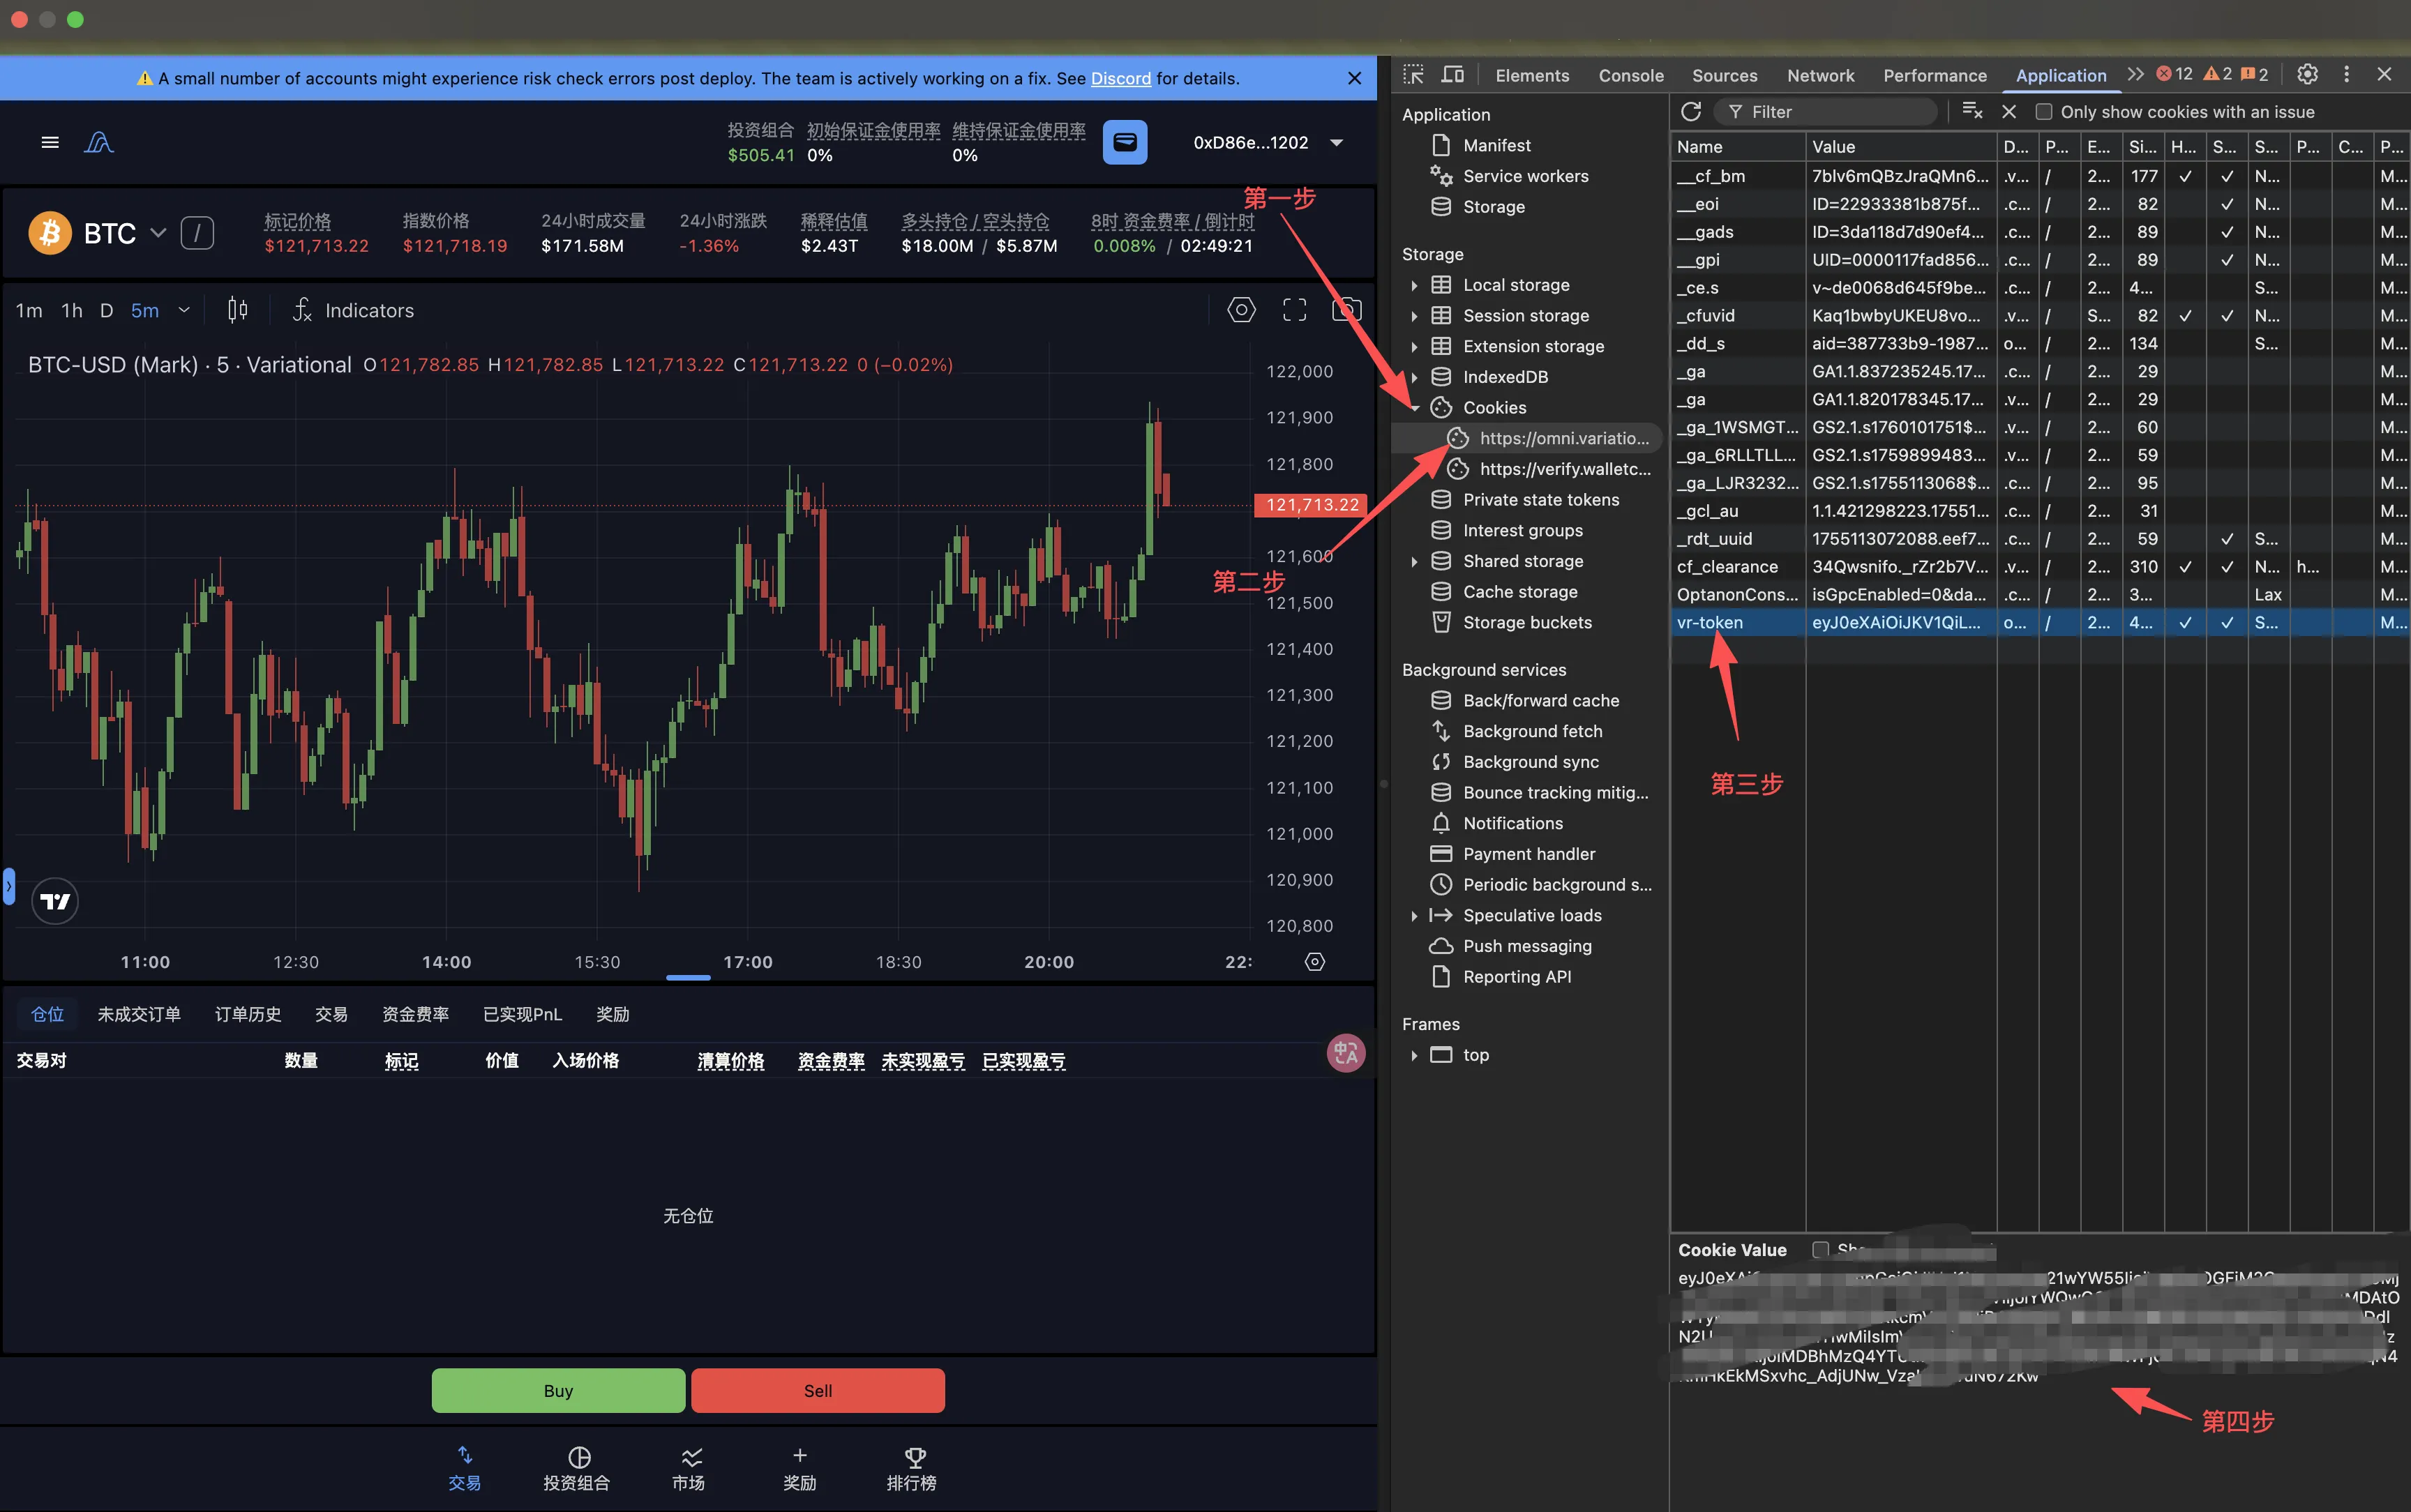This screenshot has width=2411, height=1512.
Task: Check the show URL-decoded checkbox beside Cookie Value
Action: tap(1821, 1250)
